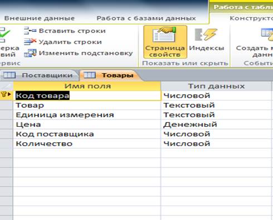
Task: Click the primary key row selector icon
Action: [x=6, y=94]
